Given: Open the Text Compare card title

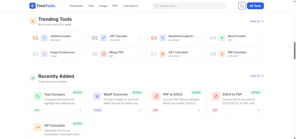Looking at the screenshot, I should [54, 94].
